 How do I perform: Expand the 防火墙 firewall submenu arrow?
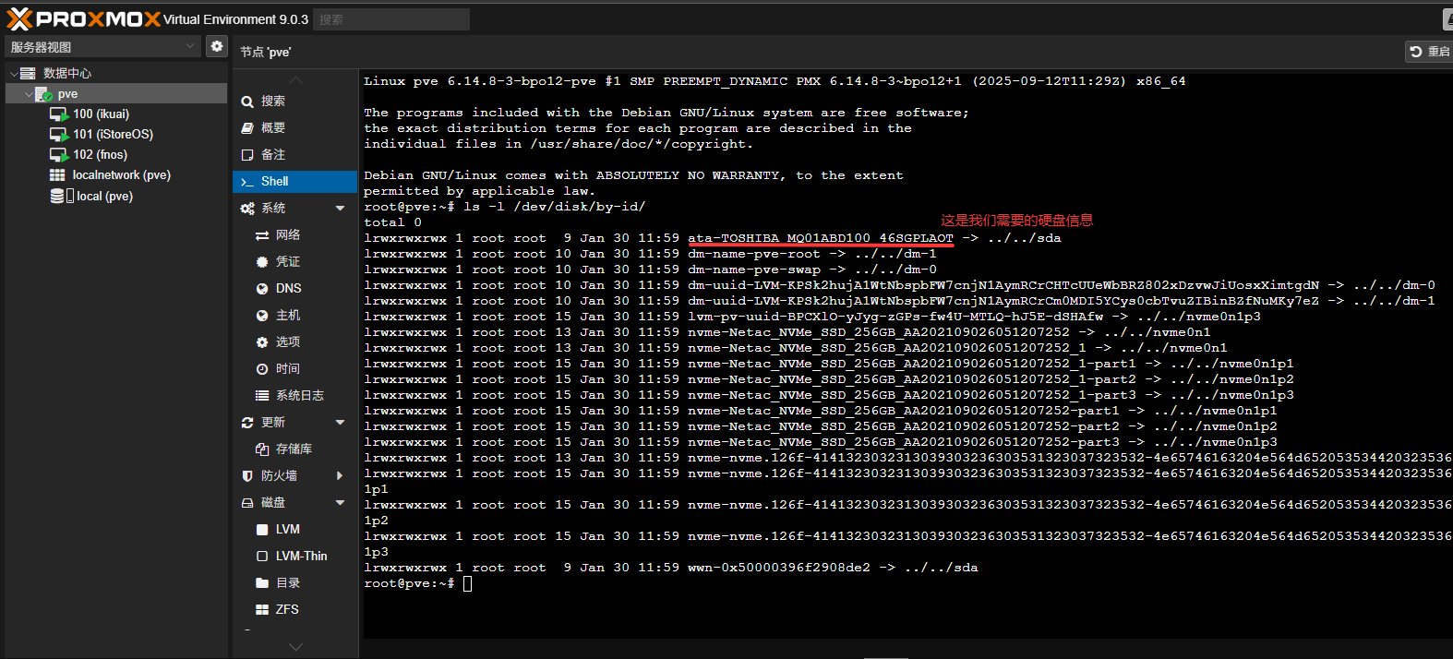340,476
